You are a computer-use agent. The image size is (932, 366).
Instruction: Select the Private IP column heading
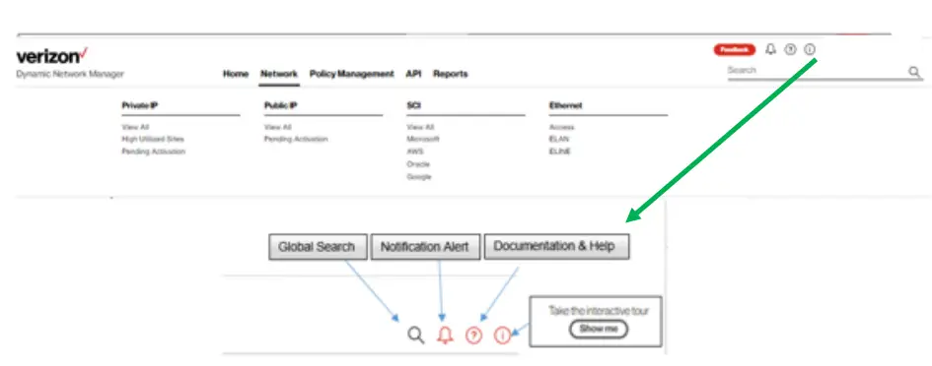pos(140,105)
